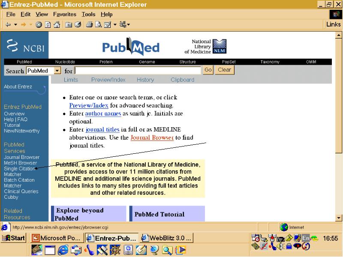Image resolution: width=343 pixels, height=257 pixels.
Task: Switch to the WebBlitz 3.0 taskbar window
Action: (x=167, y=238)
